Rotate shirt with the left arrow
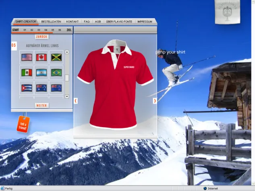The image size is (255, 191). pos(76,101)
